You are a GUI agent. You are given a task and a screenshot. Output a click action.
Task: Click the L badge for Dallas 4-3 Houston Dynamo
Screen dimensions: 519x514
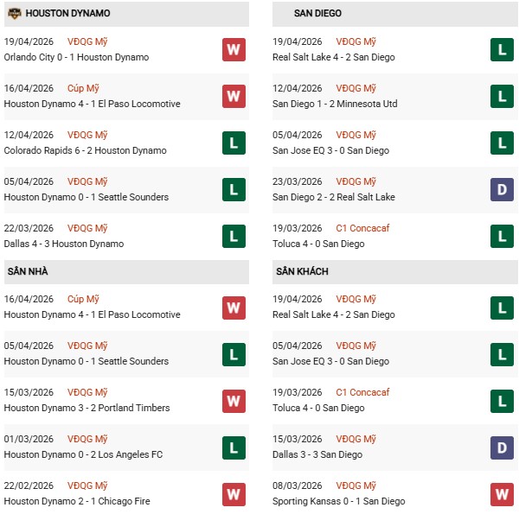pyautogui.click(x=233, y=236)
